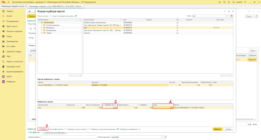Open favorites star icon in title bar

point(229,2)
